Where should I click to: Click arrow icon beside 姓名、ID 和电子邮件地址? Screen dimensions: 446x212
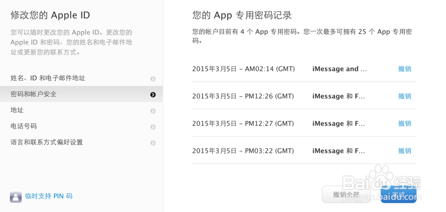pos(153,79)
